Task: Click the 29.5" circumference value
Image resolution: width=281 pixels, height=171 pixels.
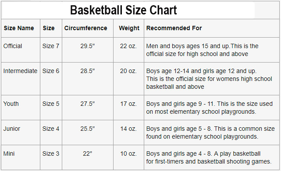Action: (x=87, y=46)
